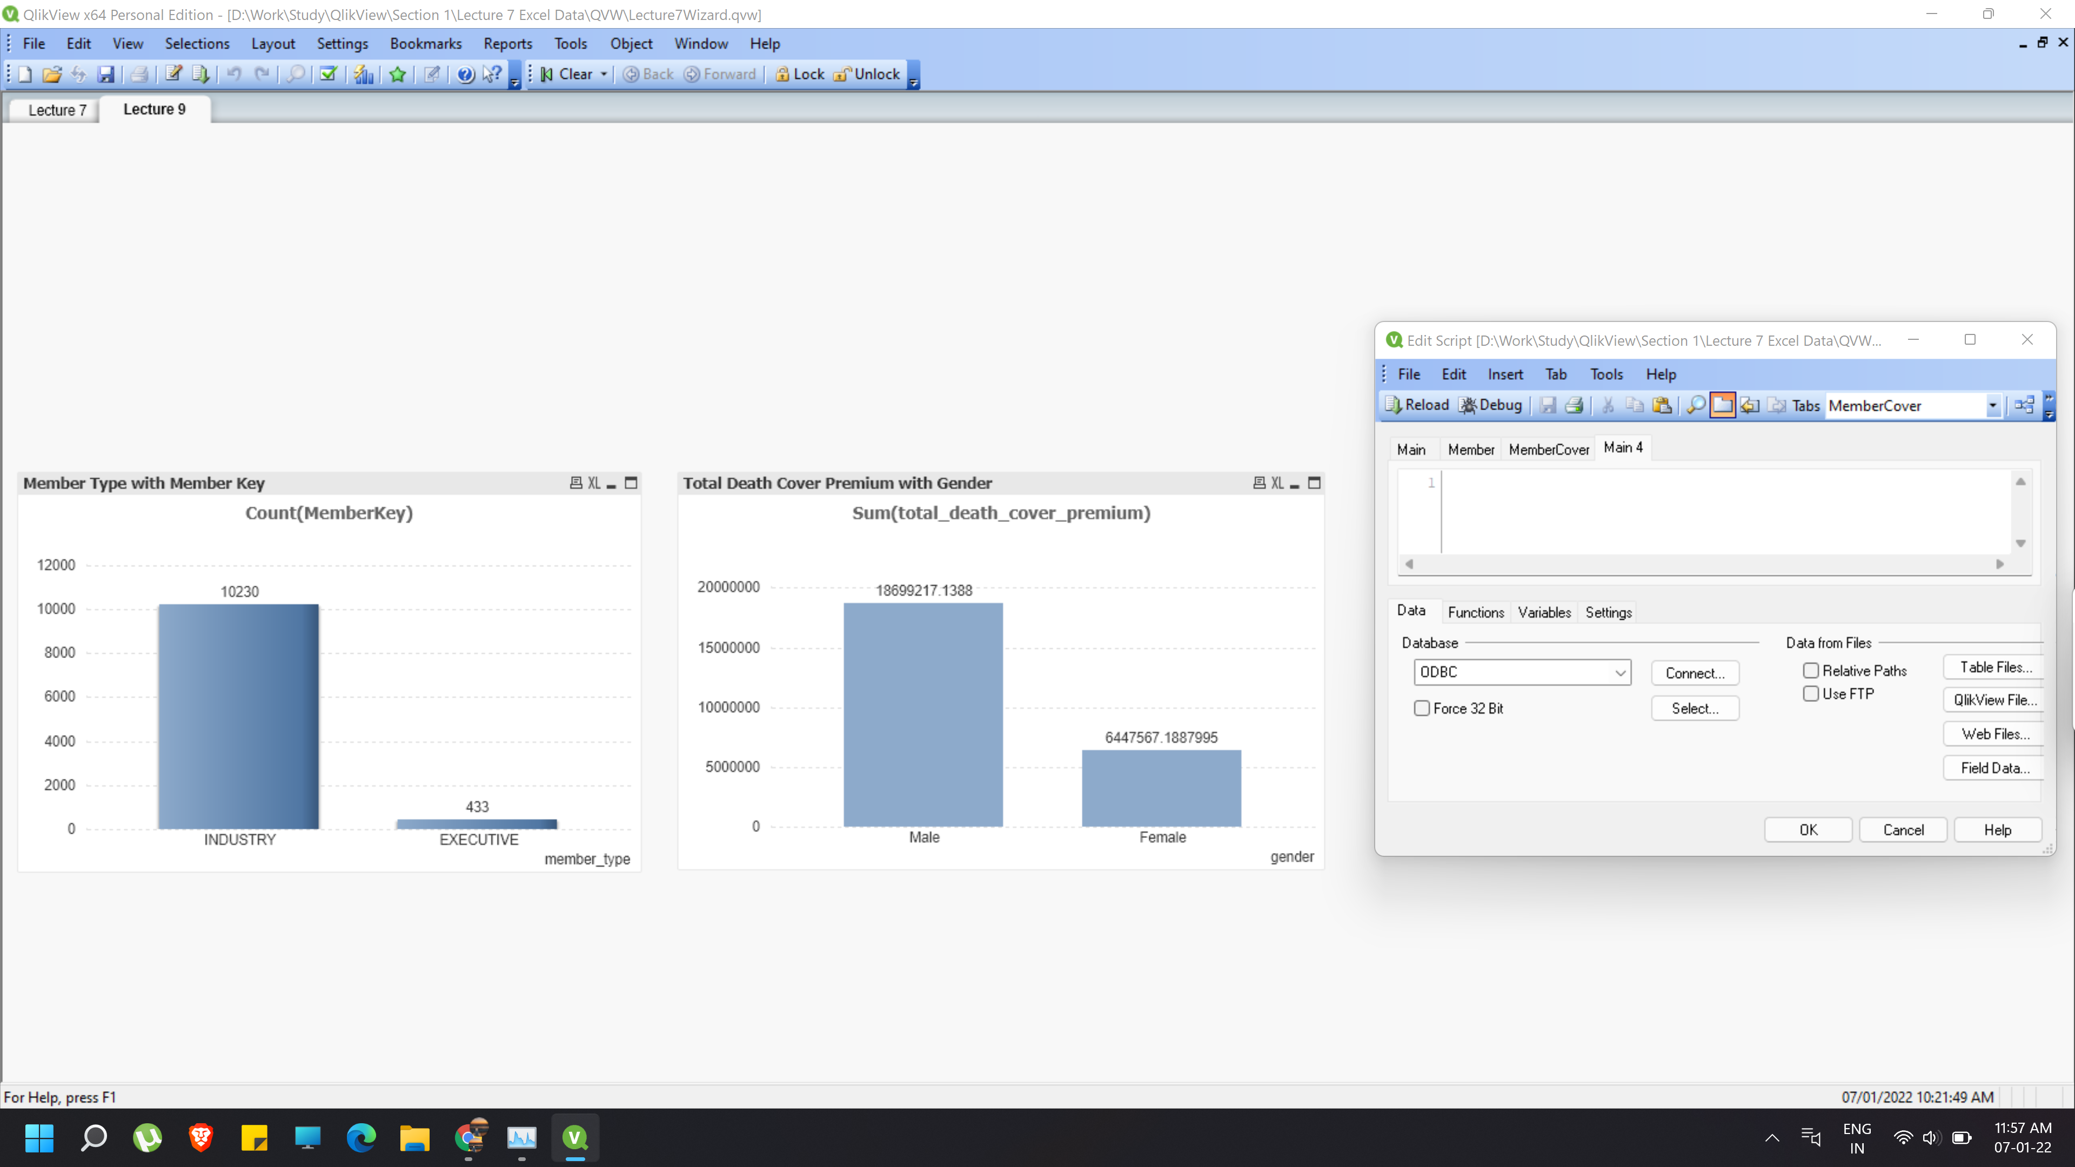Open the Clear dropdown arrow on main toolbar

pos(605,74)
